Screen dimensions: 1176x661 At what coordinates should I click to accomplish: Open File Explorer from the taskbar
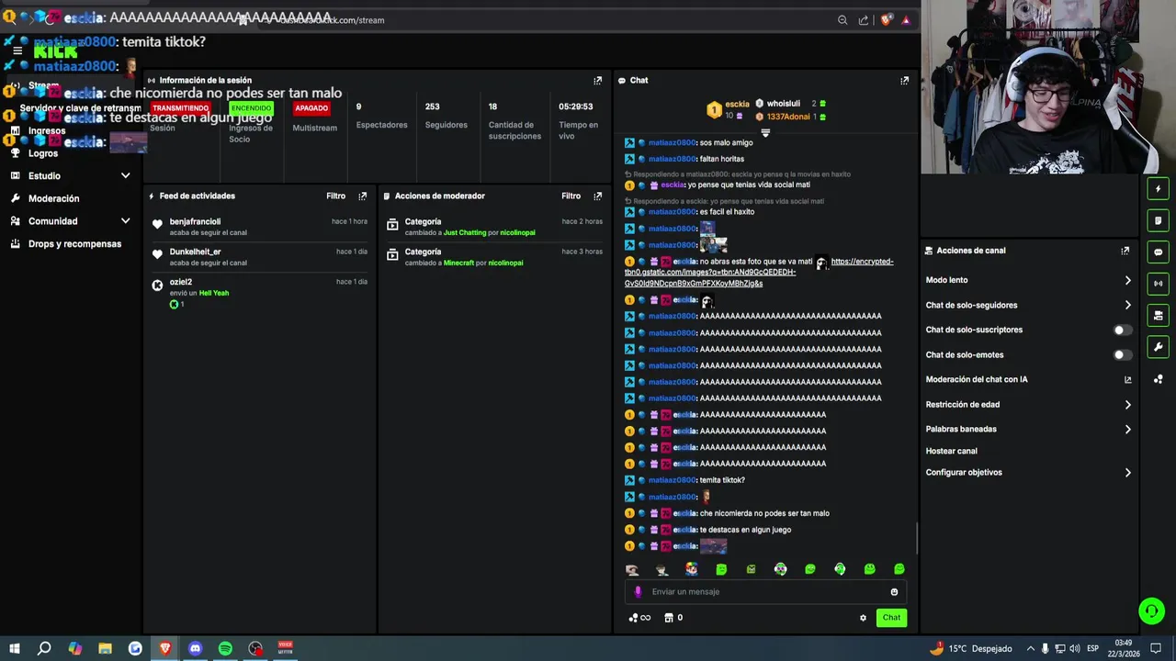105,649
